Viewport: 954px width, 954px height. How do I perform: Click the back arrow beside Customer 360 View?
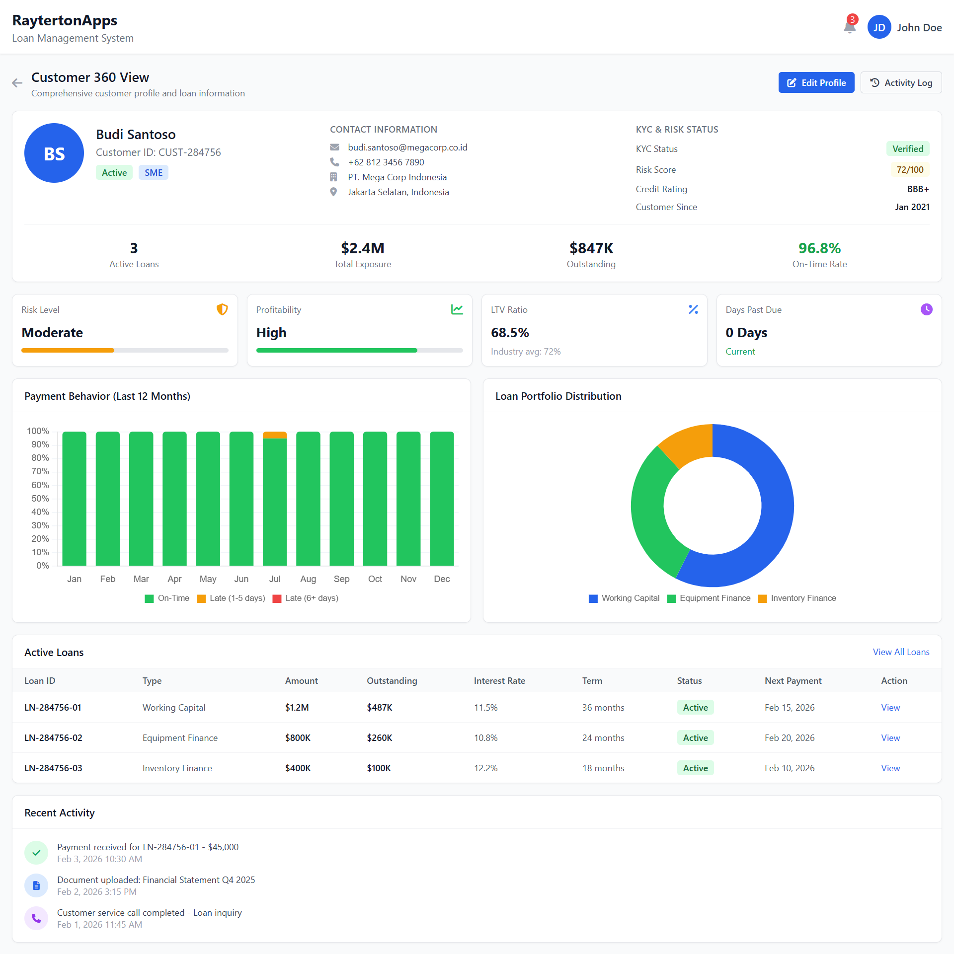click(17, 83)
